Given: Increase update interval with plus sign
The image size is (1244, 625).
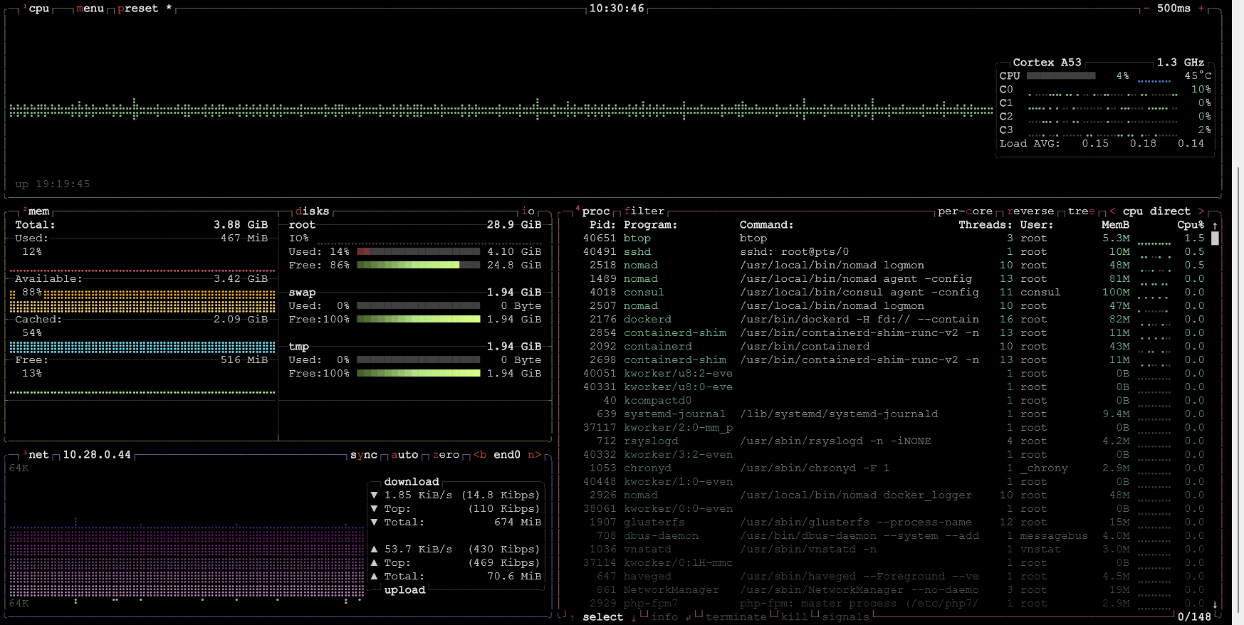Looking at the screenshot, I should click(1201, 9).
